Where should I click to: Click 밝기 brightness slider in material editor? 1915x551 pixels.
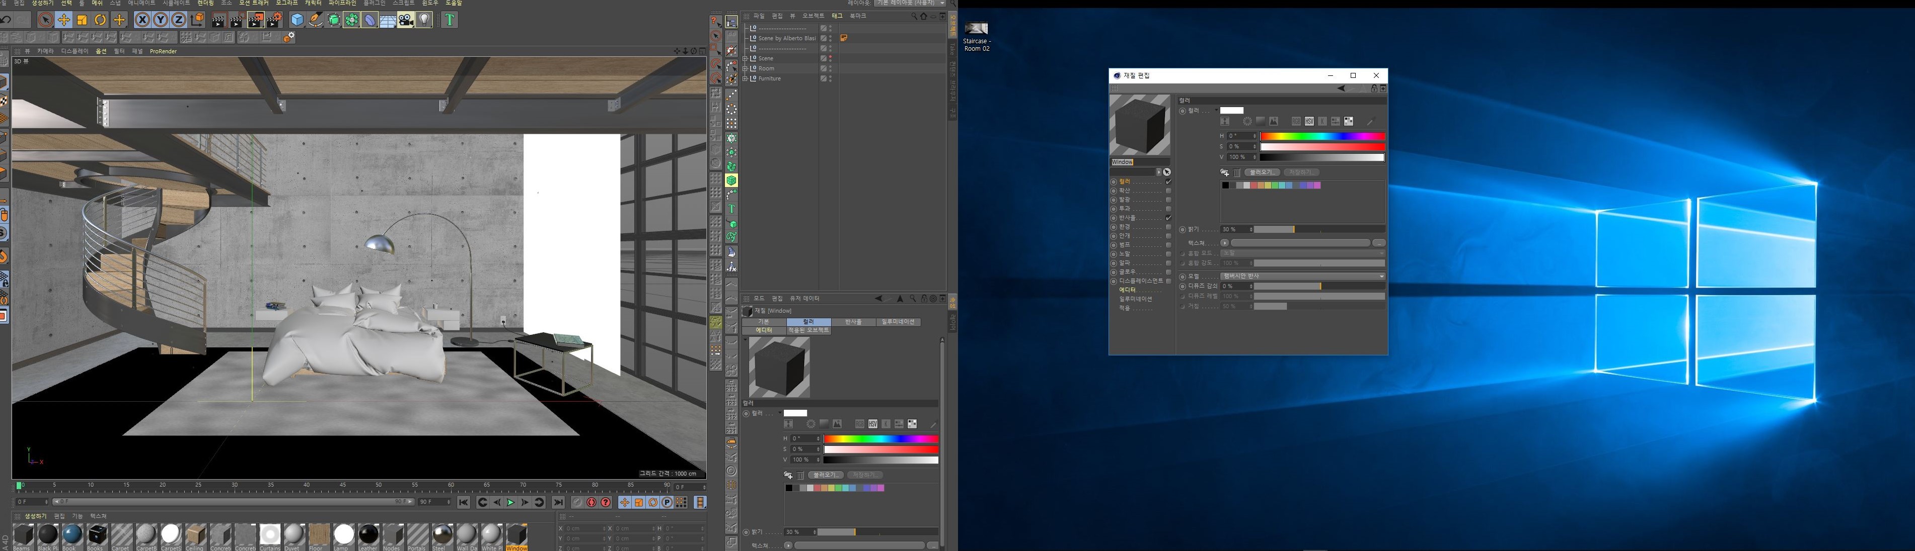1319,229
